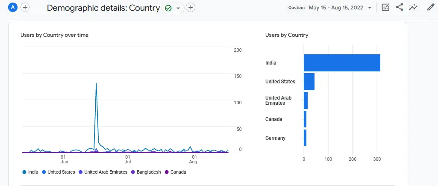Image resolution: width=438 pixels, height=186 pixels.
Task: Open Insights sparkline icon
Action: coord(413,8)
